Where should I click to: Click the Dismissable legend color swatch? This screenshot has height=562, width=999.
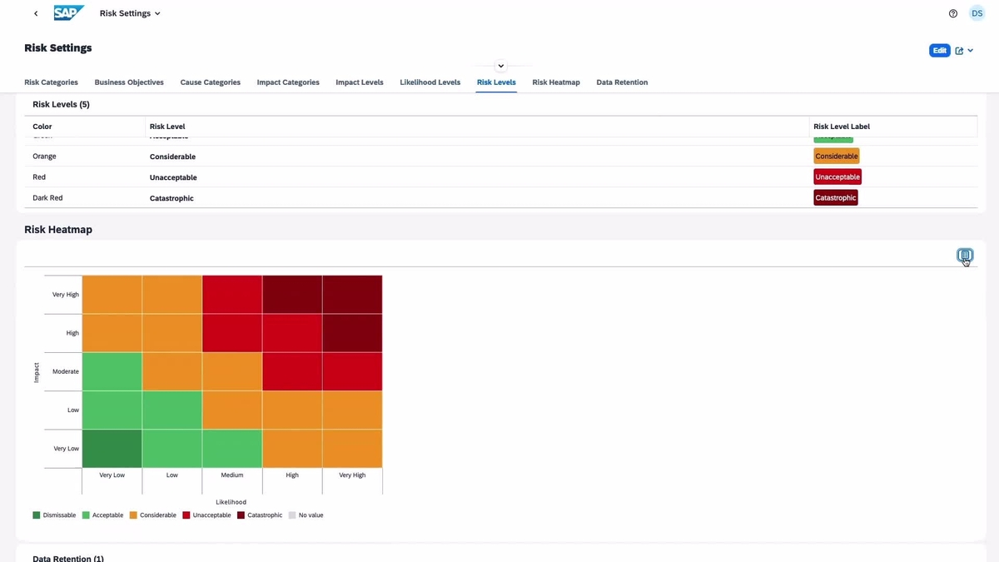pos(35,515)
